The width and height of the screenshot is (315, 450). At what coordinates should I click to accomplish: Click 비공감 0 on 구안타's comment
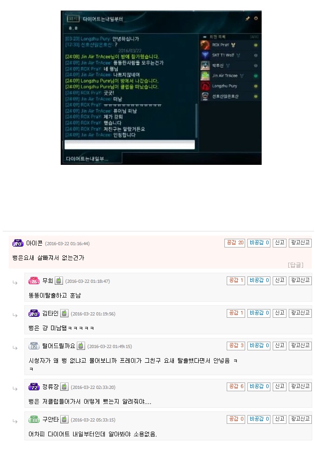(259, 419)
